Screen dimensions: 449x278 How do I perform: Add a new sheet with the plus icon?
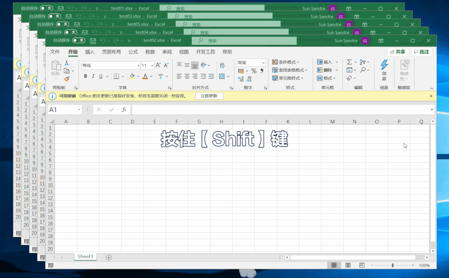click(109, 257)
